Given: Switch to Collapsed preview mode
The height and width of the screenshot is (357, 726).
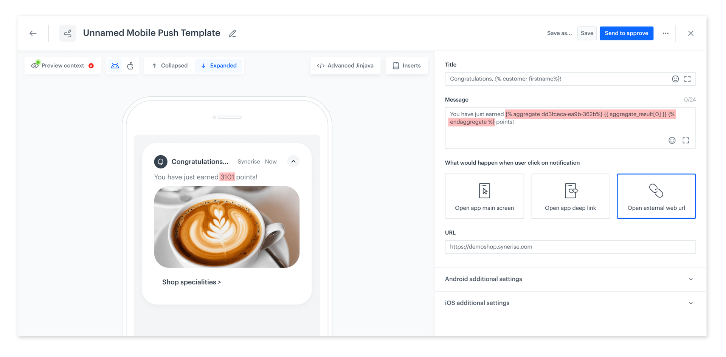Looking at the screenshot, I should pos(169,65).
